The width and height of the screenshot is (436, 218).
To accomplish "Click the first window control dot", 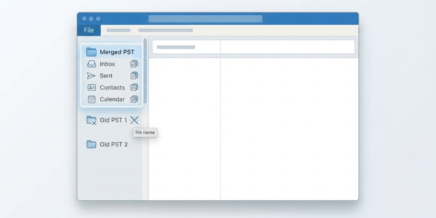I will [x=84, y=19].
